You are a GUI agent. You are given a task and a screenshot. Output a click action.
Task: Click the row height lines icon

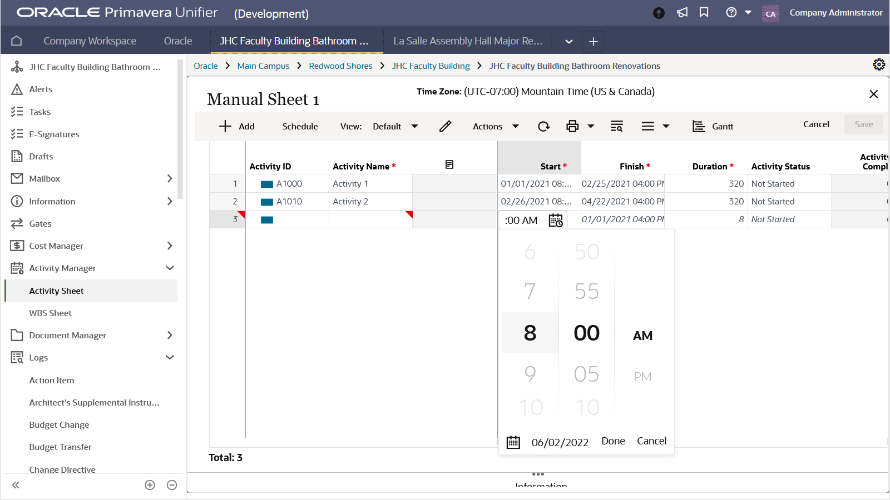(x=647, y=126)
